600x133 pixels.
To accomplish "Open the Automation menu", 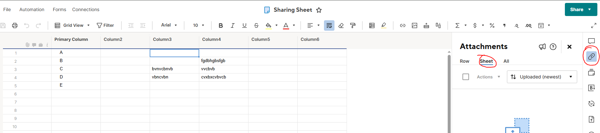I will pos(32,9).
